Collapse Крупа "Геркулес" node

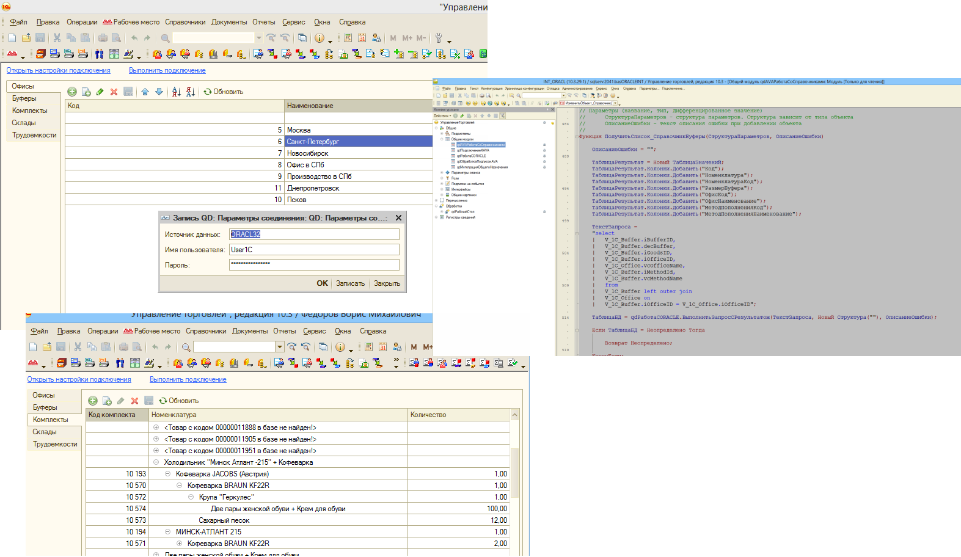(x=191, y=497)
